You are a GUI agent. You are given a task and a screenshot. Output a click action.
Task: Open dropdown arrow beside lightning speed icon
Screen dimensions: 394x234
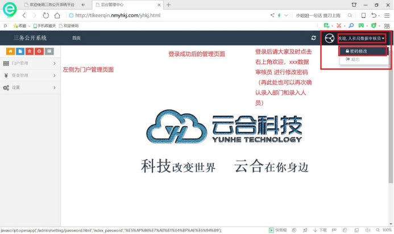tap(286, 15)
